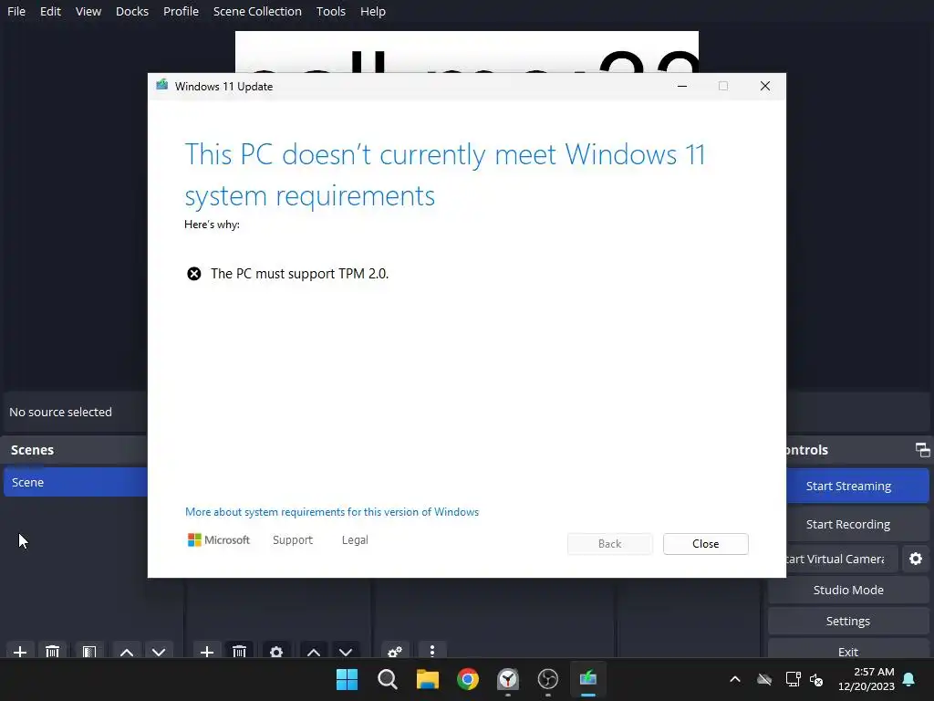
Task: Click the error X icon beside TPM 2.0 message
Action: pos(194,274)
